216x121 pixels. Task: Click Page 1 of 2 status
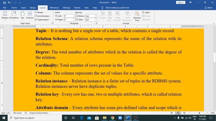(6, 113)
